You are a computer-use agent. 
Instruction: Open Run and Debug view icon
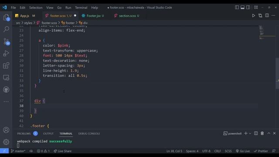[6, 53]
